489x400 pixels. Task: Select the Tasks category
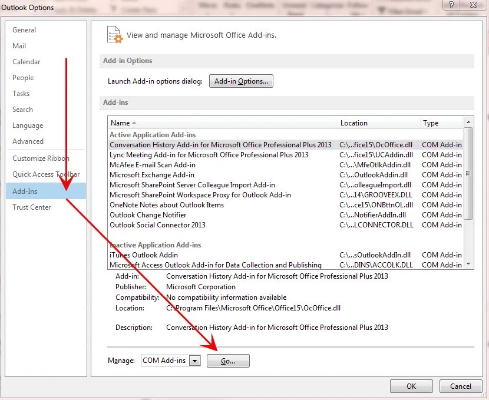(x=21, y=94)
